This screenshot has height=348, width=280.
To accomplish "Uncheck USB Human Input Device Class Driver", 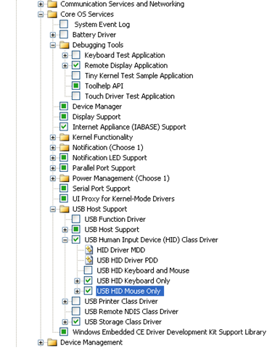I will pyautogui.click(x=76, y=240).
